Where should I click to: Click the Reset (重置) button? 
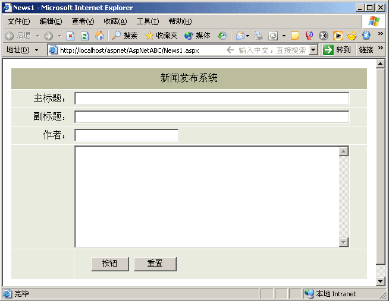pyautogui.click(x=155, y=264)
